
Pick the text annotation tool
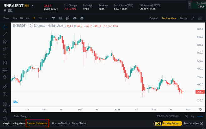(x=5, y=56)
